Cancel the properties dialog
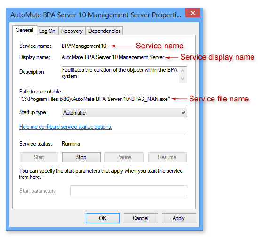 (141, 218)
